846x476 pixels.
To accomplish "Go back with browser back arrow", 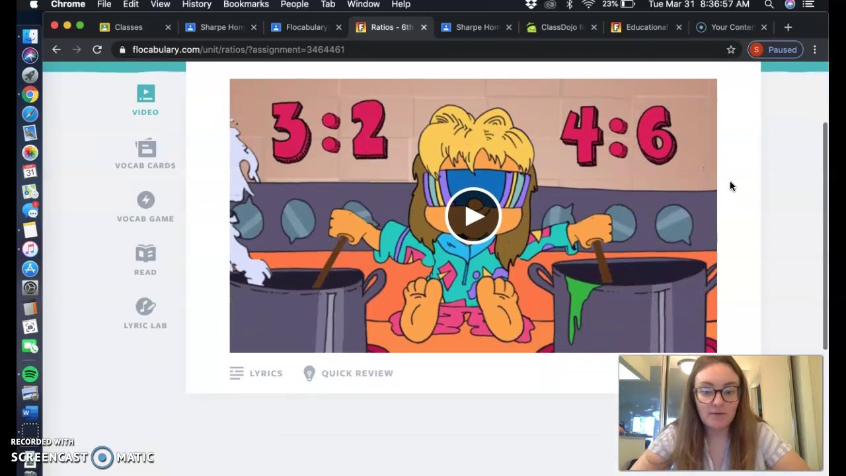I will point(56,50).
